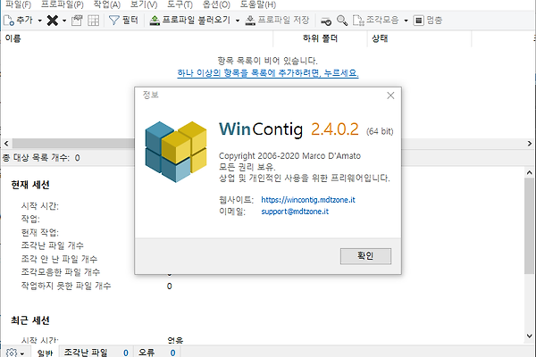Click the 작업하지 못한 파일 개수 label
536x357 pixels.
point(66,286)
